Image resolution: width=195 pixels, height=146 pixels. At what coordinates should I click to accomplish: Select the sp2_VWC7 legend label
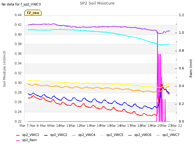coord(171,135)
